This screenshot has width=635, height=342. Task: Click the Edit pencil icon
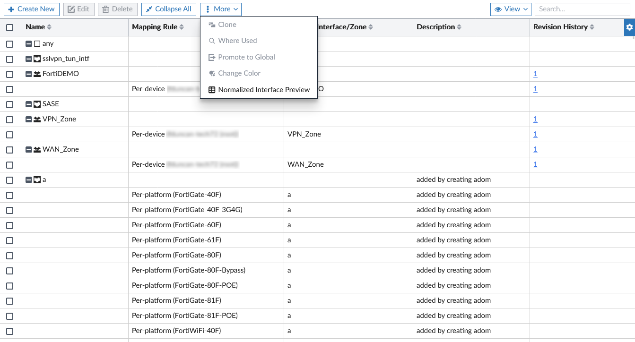pyautogui.click(x=72, y=9)
